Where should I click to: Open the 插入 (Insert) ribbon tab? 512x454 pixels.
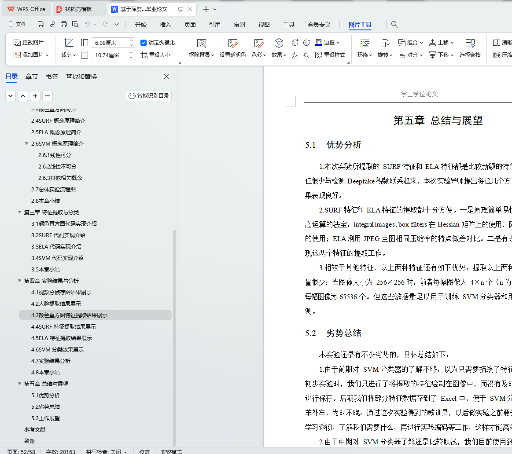[165, 25]
